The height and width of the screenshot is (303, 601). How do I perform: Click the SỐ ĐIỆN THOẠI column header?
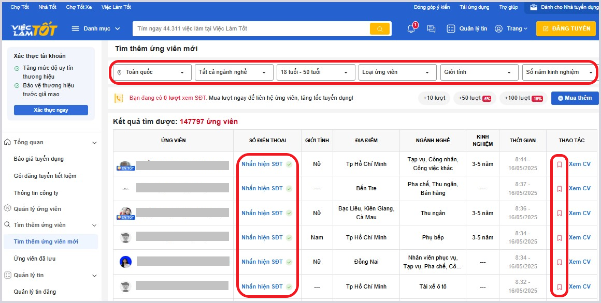coord(267,141)
